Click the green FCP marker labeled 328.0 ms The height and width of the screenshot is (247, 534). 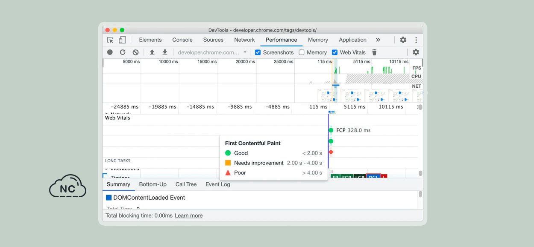click(331, 130)
